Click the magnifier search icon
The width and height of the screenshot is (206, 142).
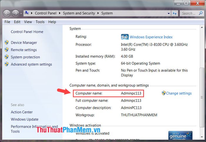(201, 13)
